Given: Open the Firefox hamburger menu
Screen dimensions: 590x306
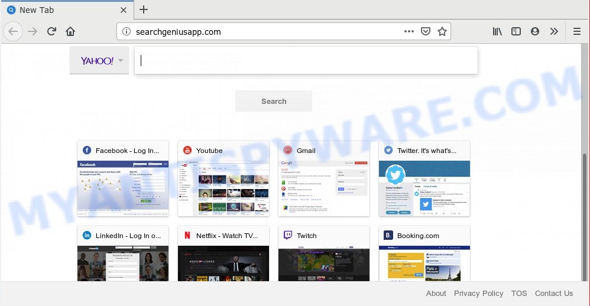Looking at the screenshot, I should click(x=577, y=31).
